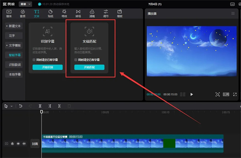Play the video in the player

pos(192,94)
